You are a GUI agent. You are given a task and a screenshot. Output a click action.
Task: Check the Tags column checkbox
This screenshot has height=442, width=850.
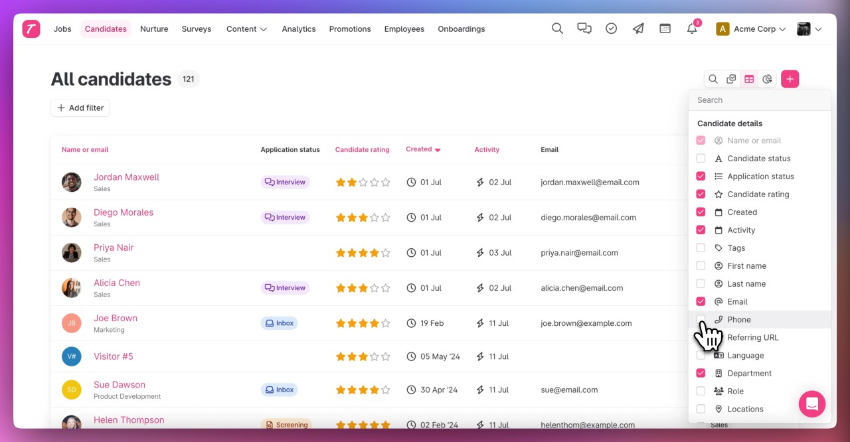click(x=701, y=248)
